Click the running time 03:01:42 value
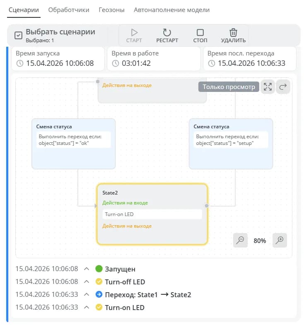The height and width of the screenshot is (327, 304). [136, 63]
